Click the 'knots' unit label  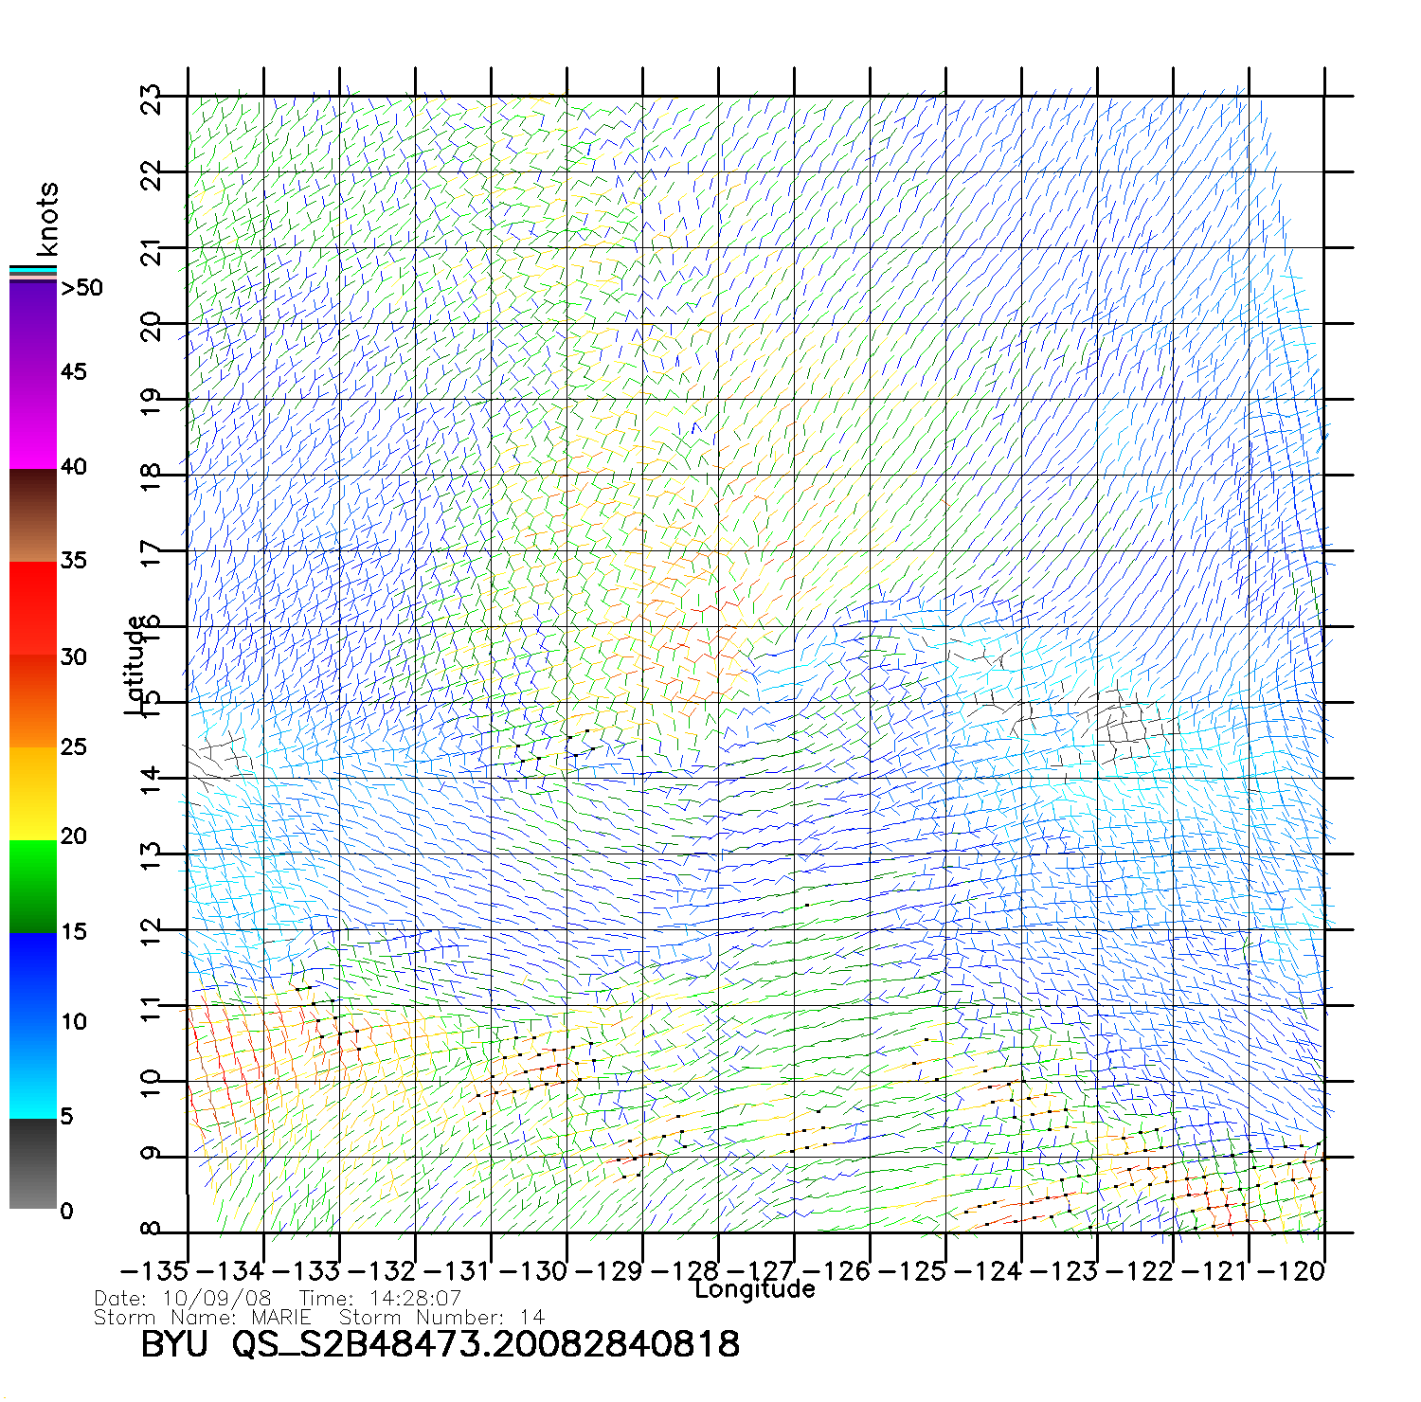47,219
